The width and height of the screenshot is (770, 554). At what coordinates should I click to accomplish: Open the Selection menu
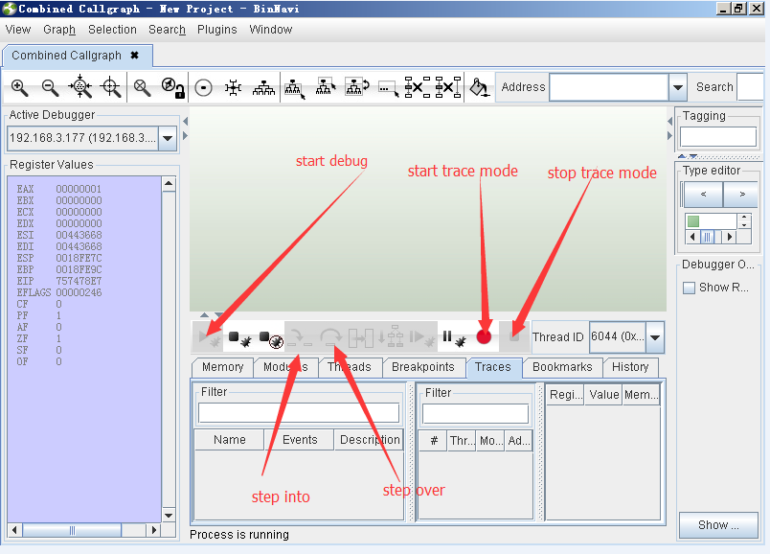pos(112,30)
